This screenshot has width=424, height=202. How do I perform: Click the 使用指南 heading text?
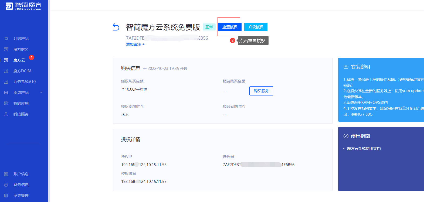point(360,136)
